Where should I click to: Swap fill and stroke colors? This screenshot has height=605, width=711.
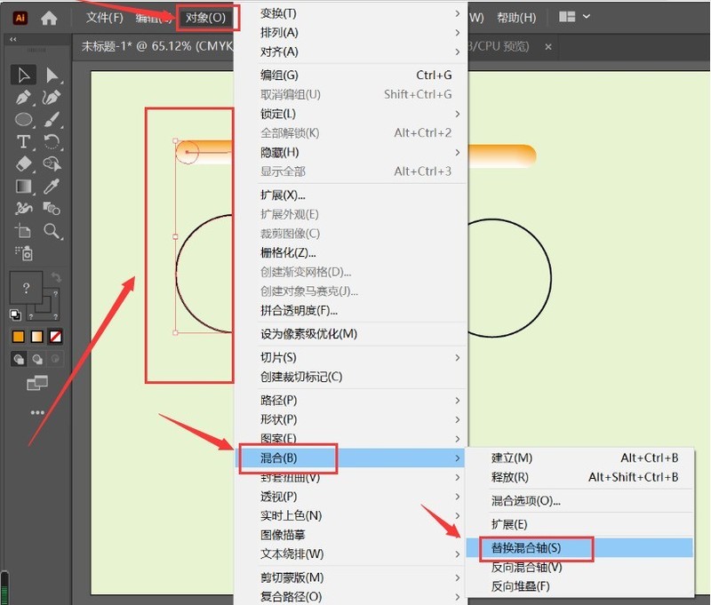56,277
